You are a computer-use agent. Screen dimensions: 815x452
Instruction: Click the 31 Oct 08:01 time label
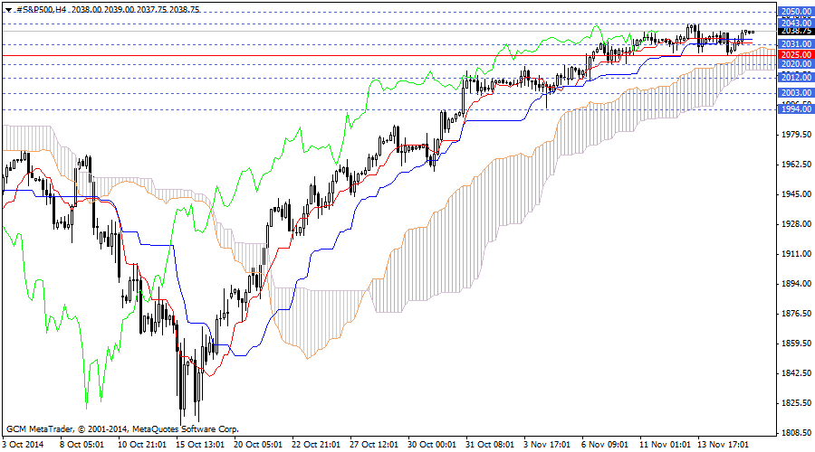point(490,445)
